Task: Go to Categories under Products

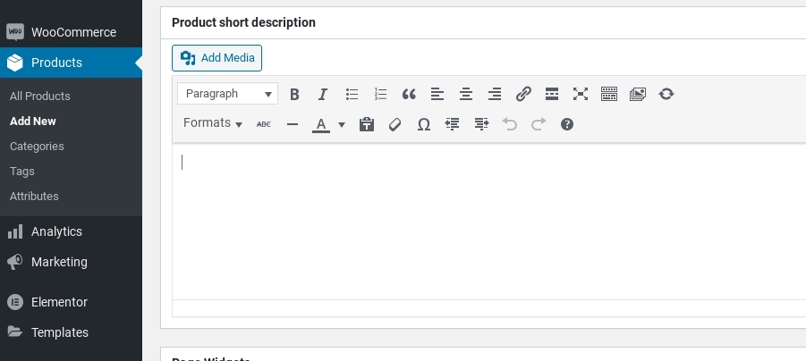Action: tap(37, 146)
